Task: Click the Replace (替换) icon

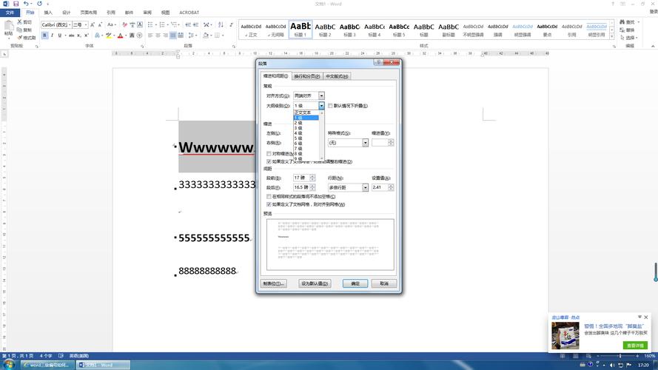Action: (x=622, y=30)
